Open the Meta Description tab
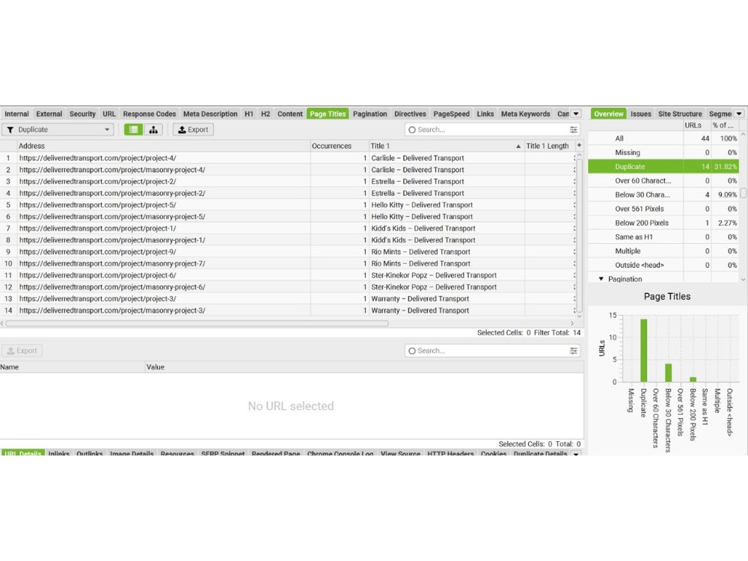This screenshot has width=748, height=561. pos(210,114)
